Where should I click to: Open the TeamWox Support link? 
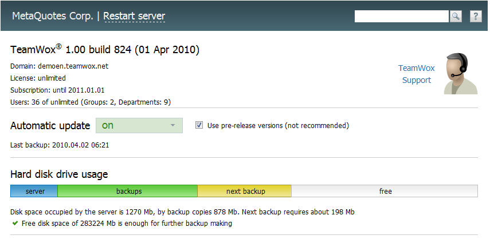[417, 74]
